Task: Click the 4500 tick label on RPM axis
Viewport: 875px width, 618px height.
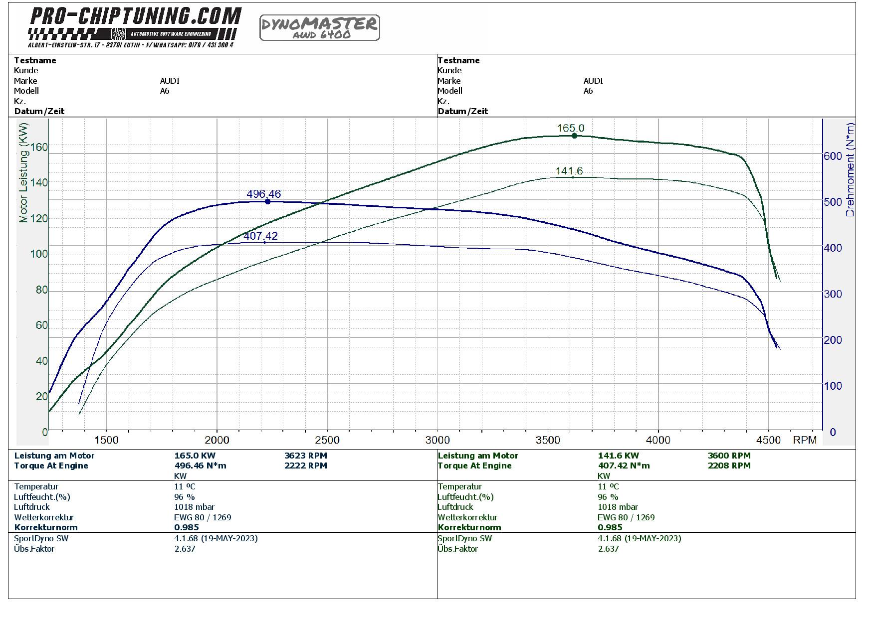Action: [768, 440]
